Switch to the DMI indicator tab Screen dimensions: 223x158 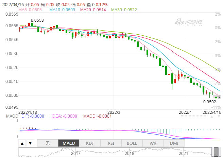tap(174, 143)
